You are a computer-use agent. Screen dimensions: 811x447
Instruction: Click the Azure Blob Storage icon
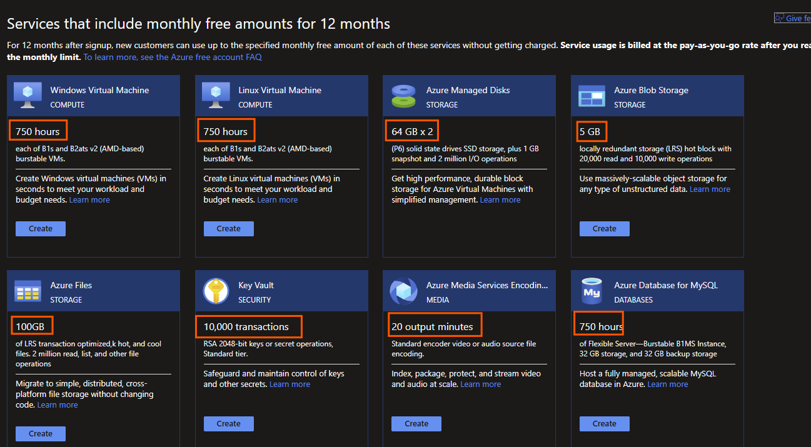click(592, 96)
